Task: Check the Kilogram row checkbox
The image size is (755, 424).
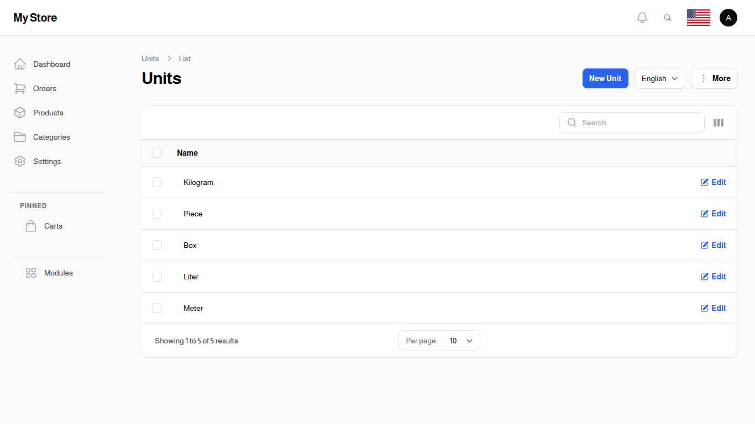Action: (x=157, y=182)
